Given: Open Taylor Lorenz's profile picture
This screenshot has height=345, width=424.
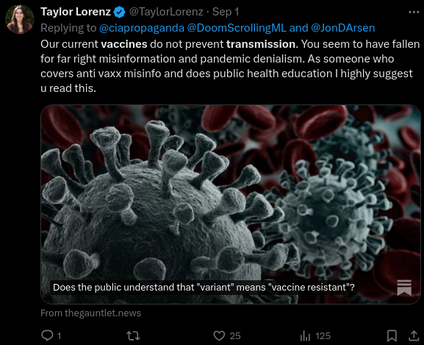Looking at the screenshot, I should (x=20, y=19).
